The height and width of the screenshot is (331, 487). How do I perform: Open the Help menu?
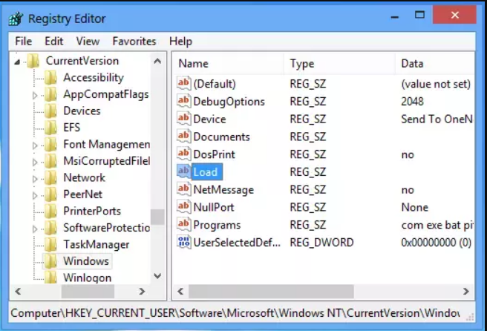coord(180,42)
